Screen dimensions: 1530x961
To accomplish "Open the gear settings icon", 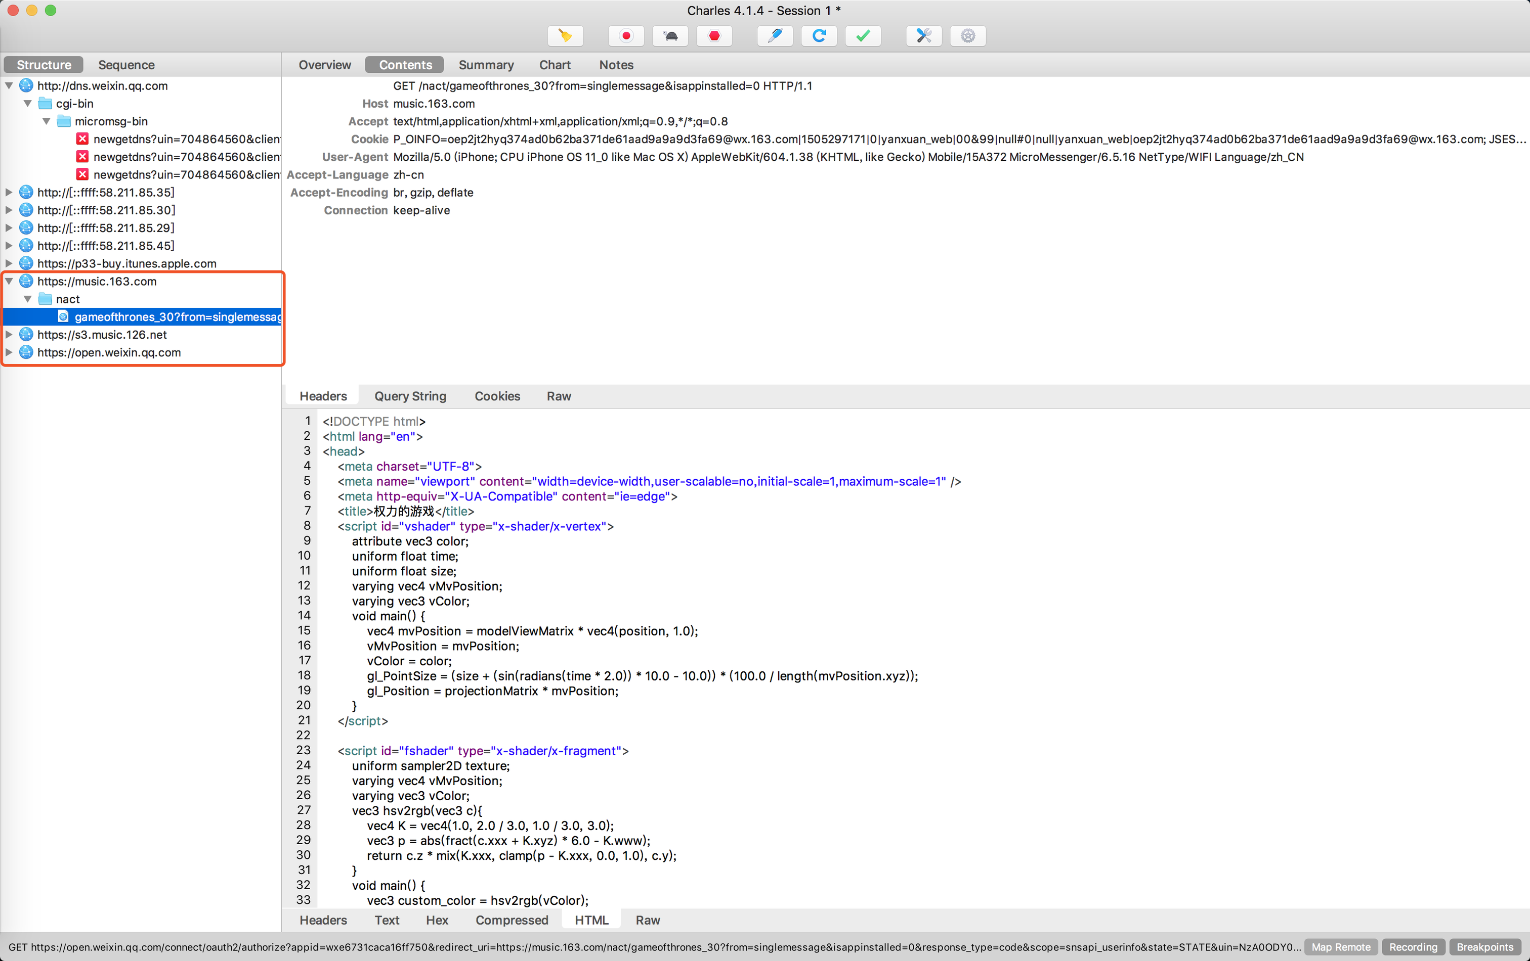I will tap(968, 36).
